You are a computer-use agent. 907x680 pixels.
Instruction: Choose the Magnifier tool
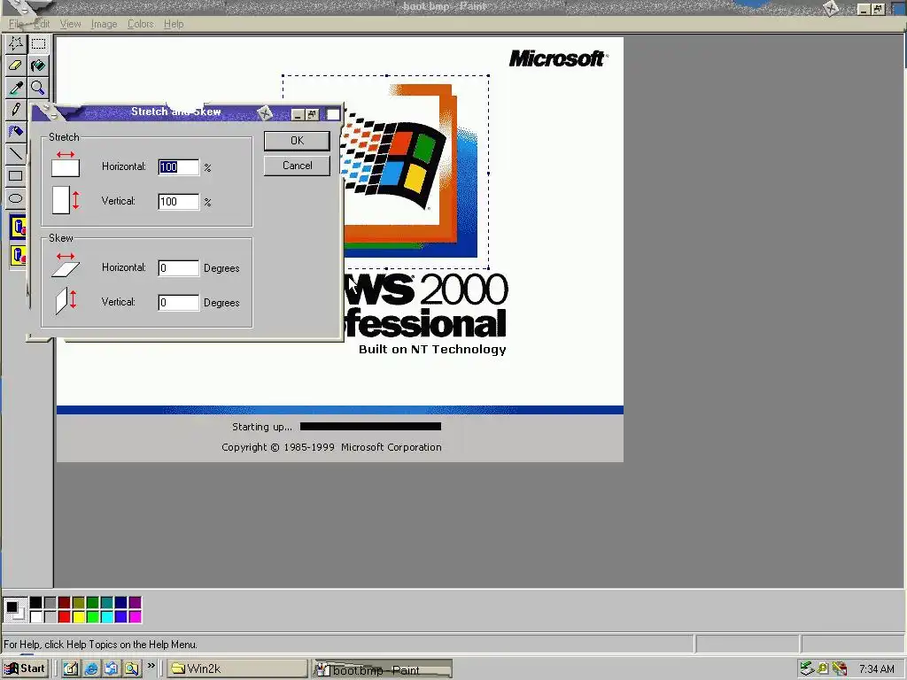point(38,88)
